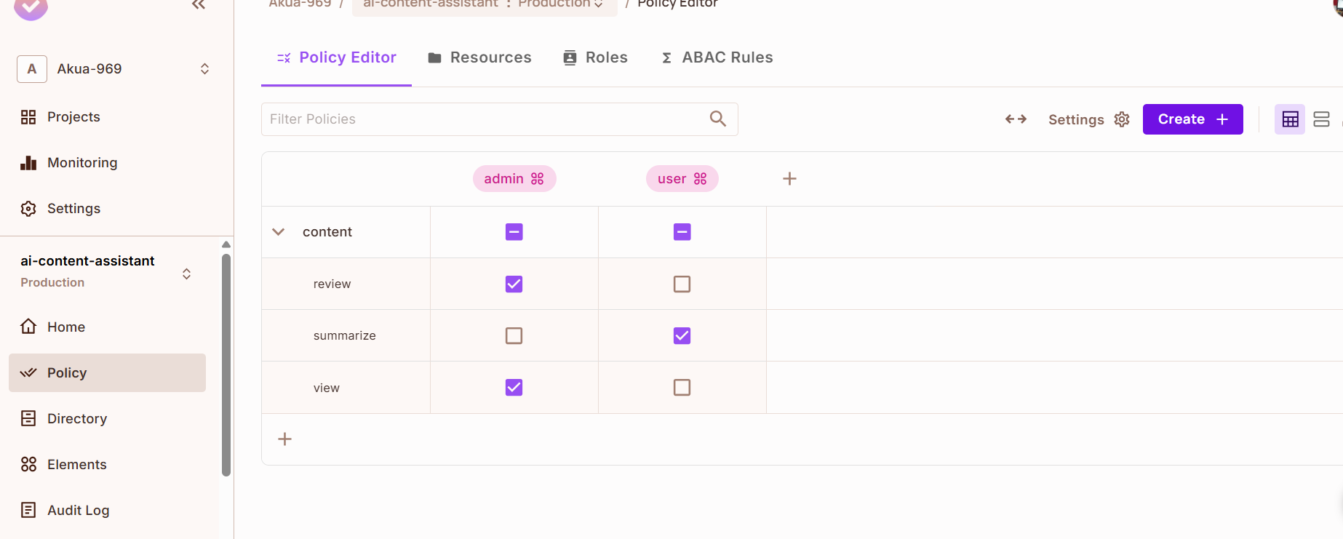Switch to Roles tab
Screen dimensions: 1343x539
coord(595,57)
